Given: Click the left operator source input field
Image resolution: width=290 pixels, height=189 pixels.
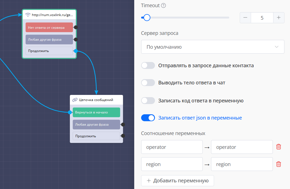Looking at the screenshot, I should click(172, 147).
